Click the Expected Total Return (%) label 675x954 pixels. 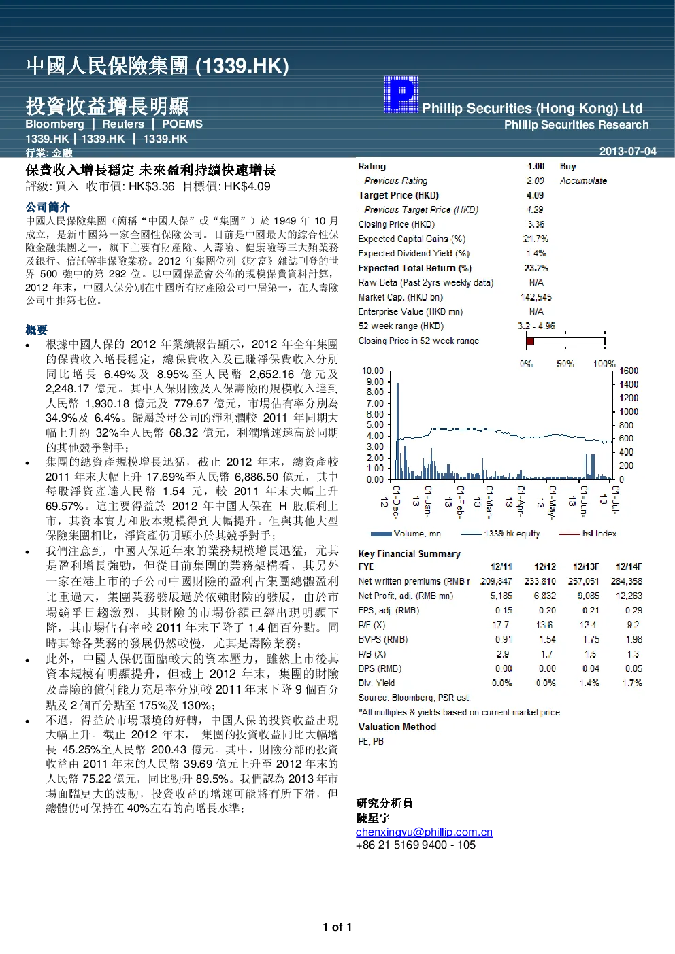[x=415, y=268]
